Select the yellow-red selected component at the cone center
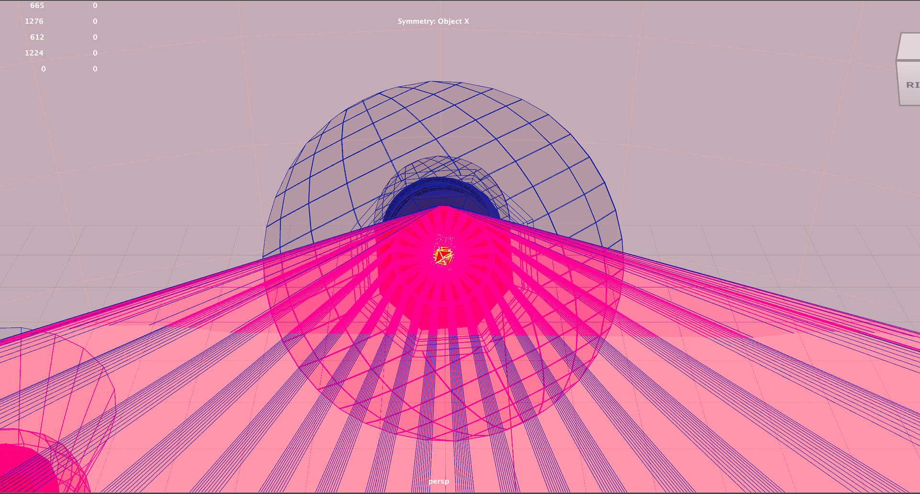 coord(443,256)
